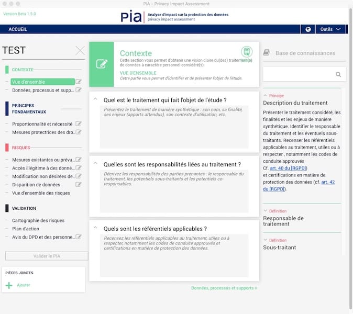
Task: Click the green Contexte edit pencil tile
Action: click(x=102, y=64)
